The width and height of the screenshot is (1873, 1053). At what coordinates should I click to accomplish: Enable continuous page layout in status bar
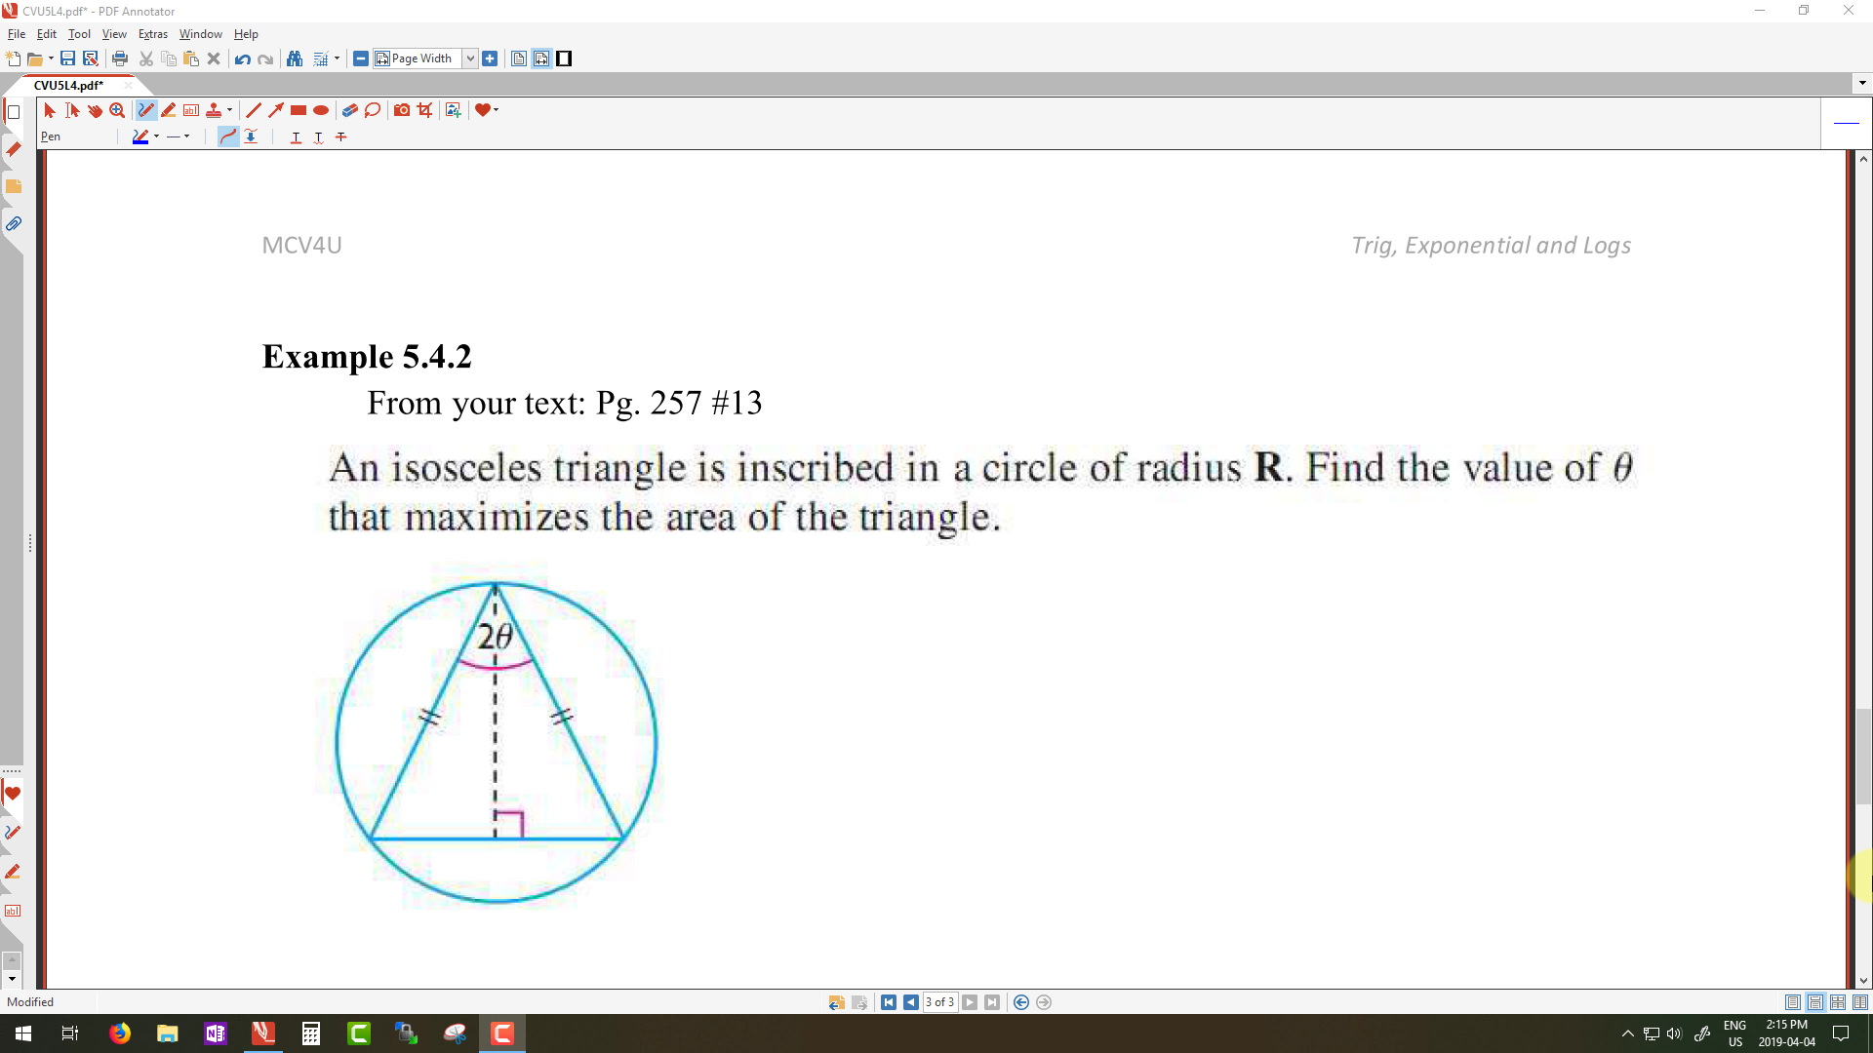(1815, 1002)
